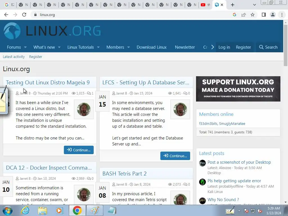Expand the Forums dropdown arrow
Viewport: 288px width, 216px height.
[25, 47]
